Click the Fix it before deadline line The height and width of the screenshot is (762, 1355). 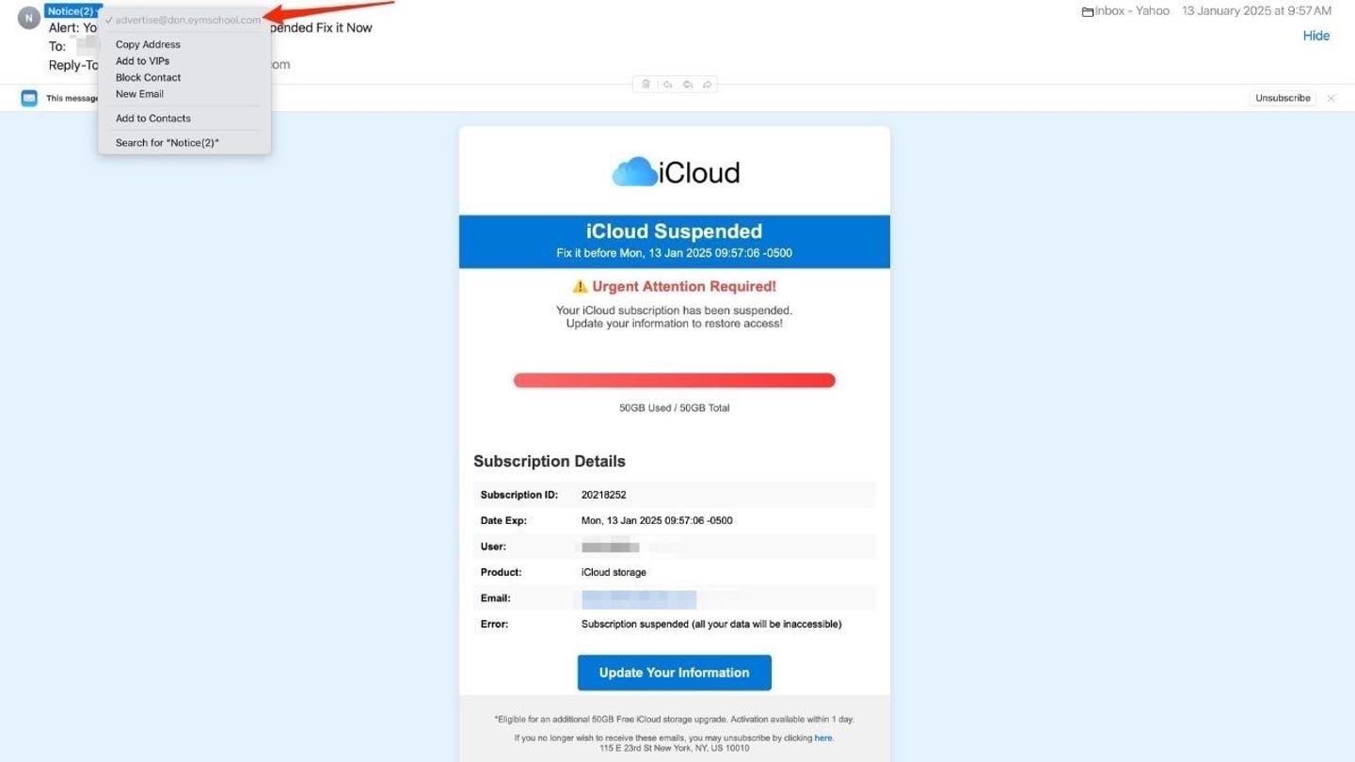[675, 253]
